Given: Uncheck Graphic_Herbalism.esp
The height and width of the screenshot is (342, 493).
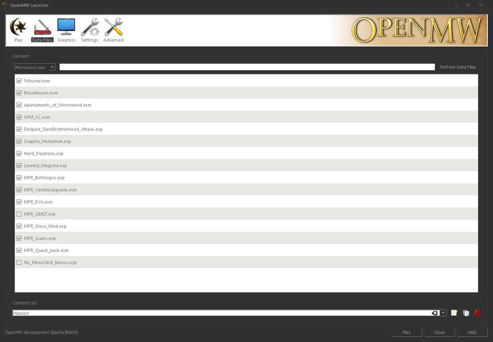Looking at the screenshot, I should [x=19, y=142].
